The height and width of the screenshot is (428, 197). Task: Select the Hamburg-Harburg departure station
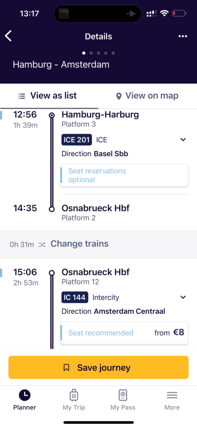tap(100, 115)
